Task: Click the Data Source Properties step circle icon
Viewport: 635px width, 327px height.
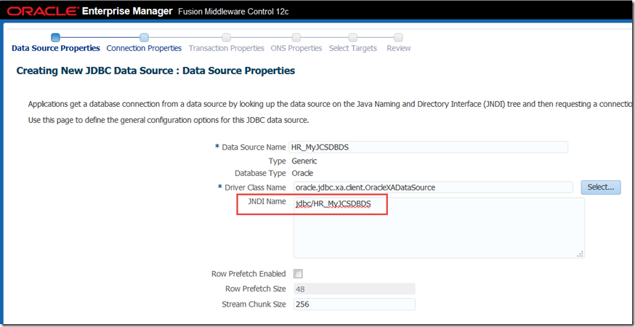Action: [x=55, y=37]
